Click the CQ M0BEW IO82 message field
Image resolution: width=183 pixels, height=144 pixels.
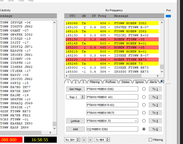pyautogui.click(x=112, y=129)
